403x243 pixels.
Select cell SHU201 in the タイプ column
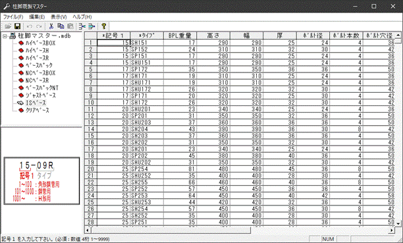coord(147,109)
